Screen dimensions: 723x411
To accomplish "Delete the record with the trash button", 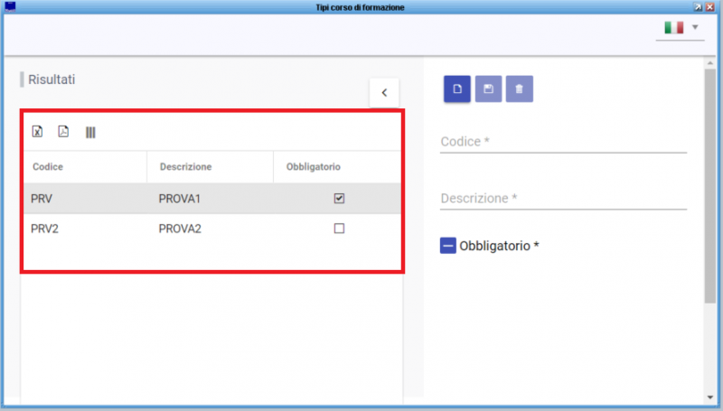I will (x=519, y=89).
